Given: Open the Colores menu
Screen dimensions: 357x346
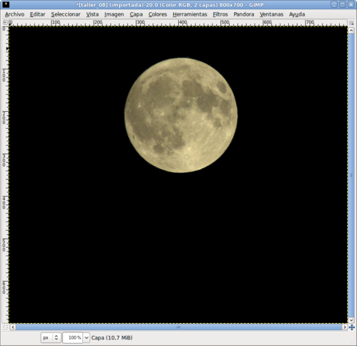Looking at the screenshot, I should [157, 14].
